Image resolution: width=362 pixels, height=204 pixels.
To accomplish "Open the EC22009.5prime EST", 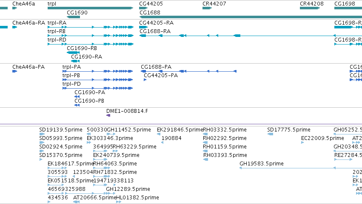I will point(302,143).
